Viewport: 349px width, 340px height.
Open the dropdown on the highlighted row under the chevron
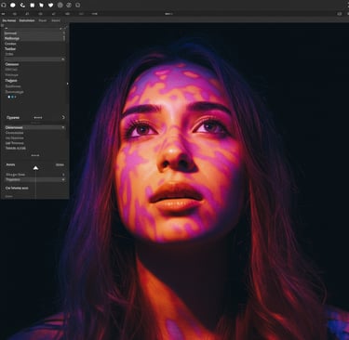[63, 127]
